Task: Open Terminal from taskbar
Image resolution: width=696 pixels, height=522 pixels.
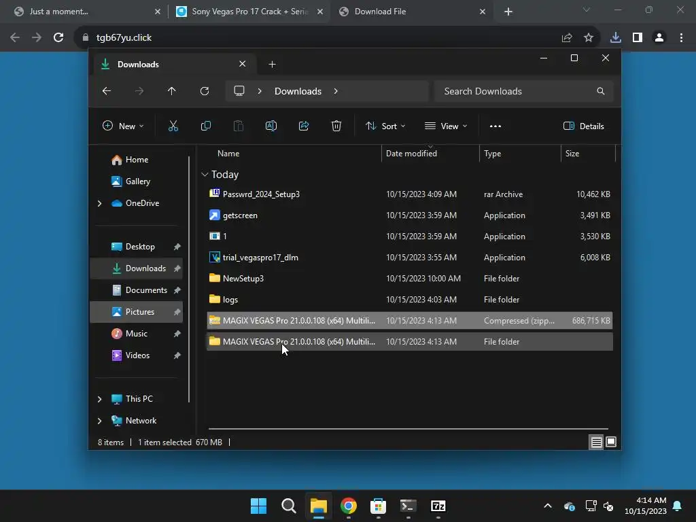Action: click(x=408, y=506)
